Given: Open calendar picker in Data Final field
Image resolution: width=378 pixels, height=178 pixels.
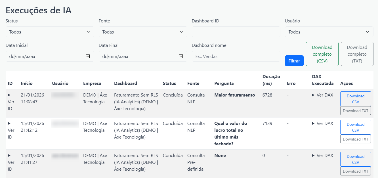Looking at the screenshot, I should (181, 56).
